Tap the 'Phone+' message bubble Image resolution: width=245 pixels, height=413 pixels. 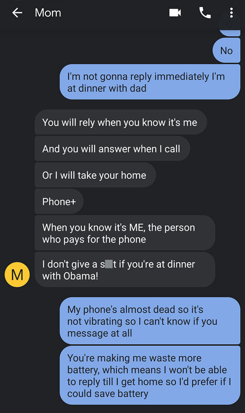pos(59,201)
